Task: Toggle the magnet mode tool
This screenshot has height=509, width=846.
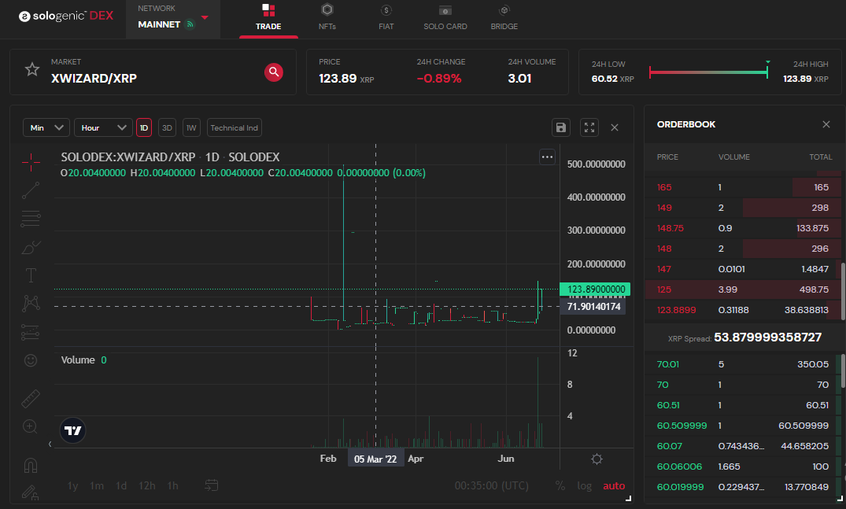Action: click(31, 465)
